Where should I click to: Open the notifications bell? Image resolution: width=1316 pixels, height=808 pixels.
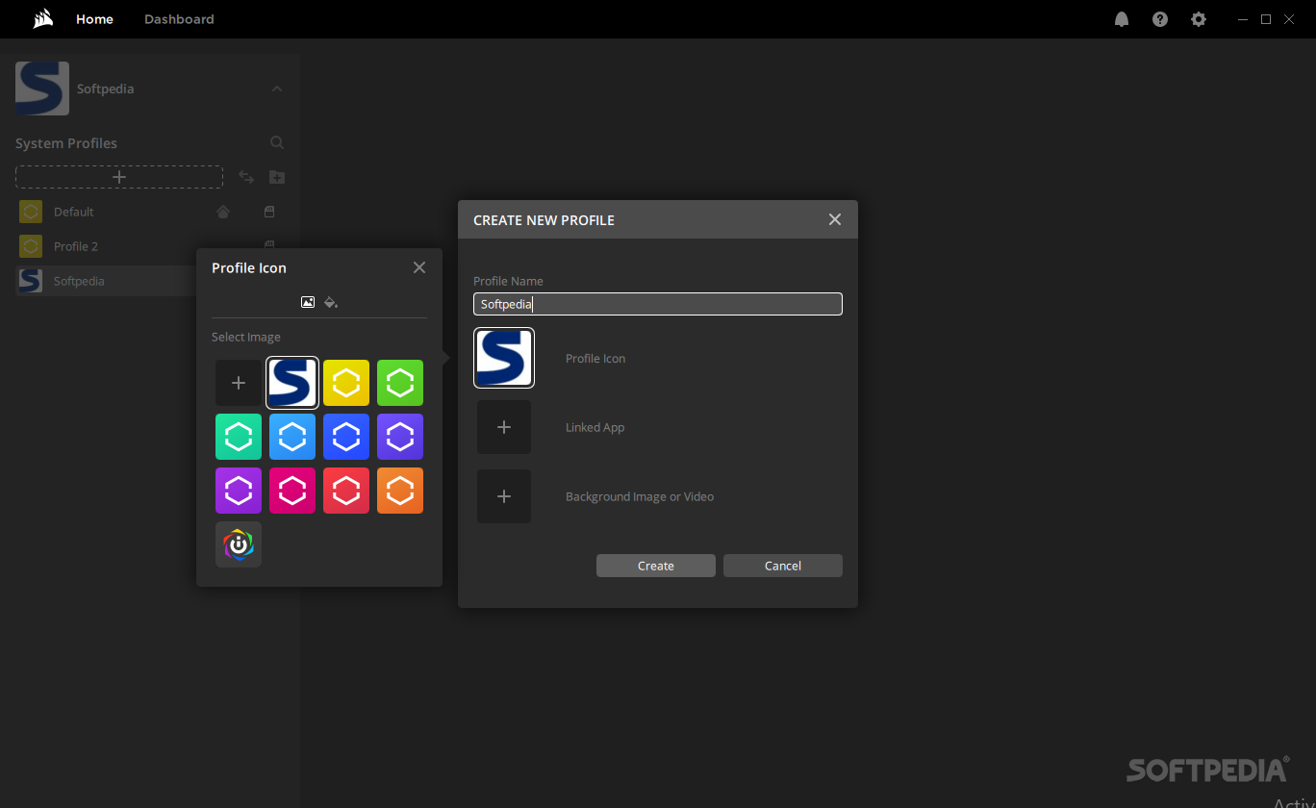coord(1122,19)
